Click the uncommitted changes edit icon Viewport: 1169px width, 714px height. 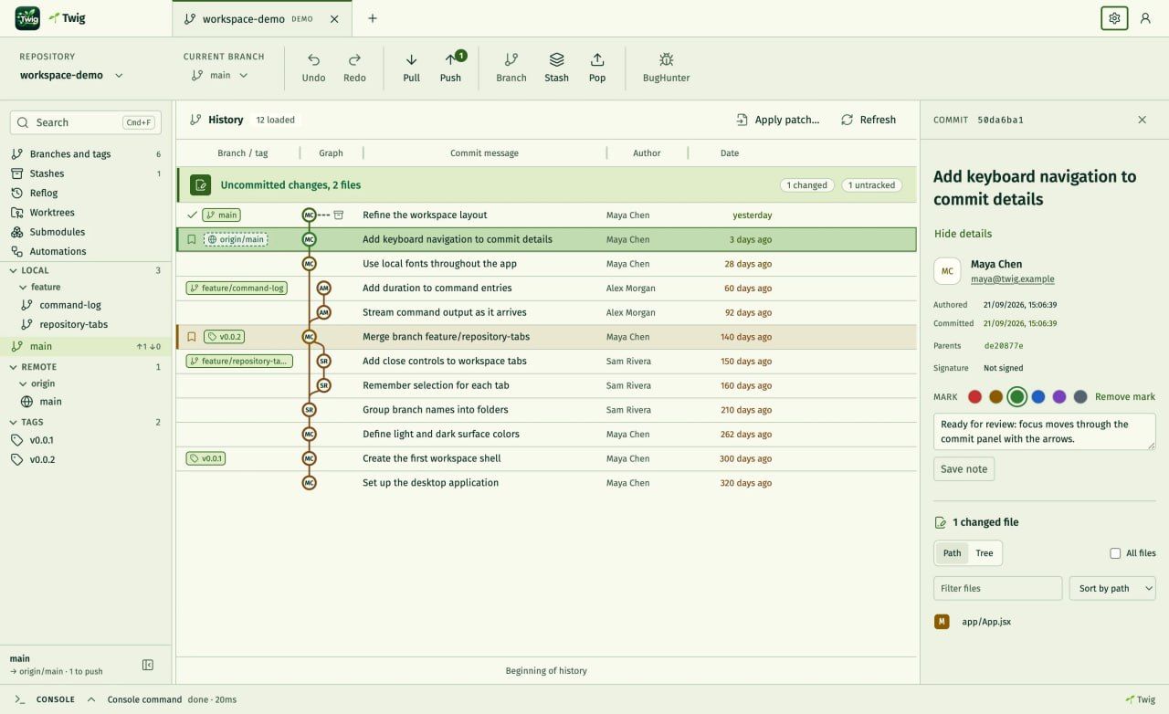point(200,184)
